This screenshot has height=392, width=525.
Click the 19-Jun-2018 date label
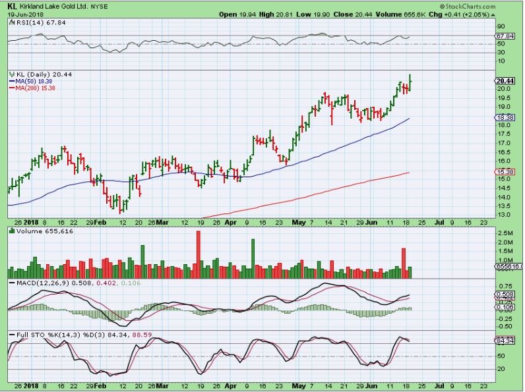click(x=26, y=14)
